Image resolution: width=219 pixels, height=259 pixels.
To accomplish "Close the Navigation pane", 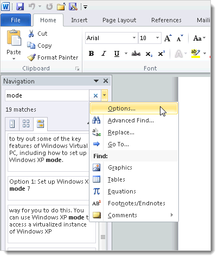I will pos(106,81).
